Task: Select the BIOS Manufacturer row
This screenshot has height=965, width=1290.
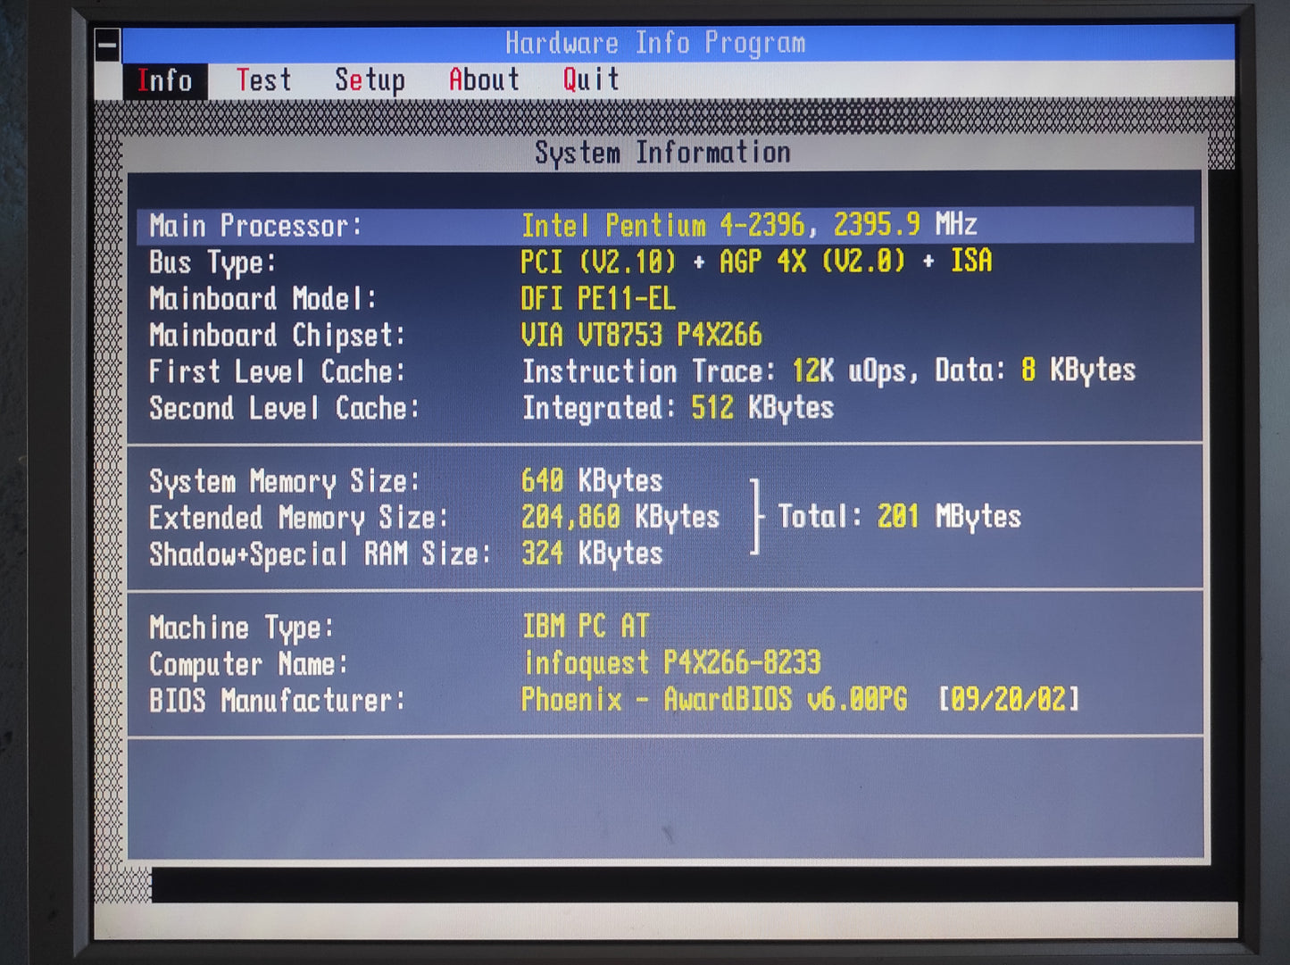Action: click(612, 700)
